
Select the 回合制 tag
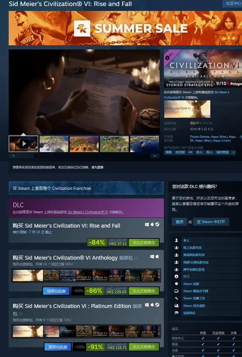[180, 152]
